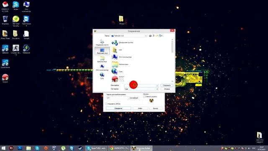Enable the Упаковать UPX'ом checkbox
This screenshot has width=268, height=151.
106,104
